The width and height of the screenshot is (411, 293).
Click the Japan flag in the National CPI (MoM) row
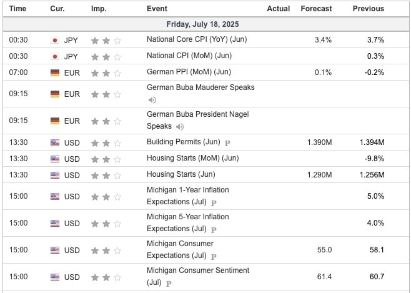(55, 57)
